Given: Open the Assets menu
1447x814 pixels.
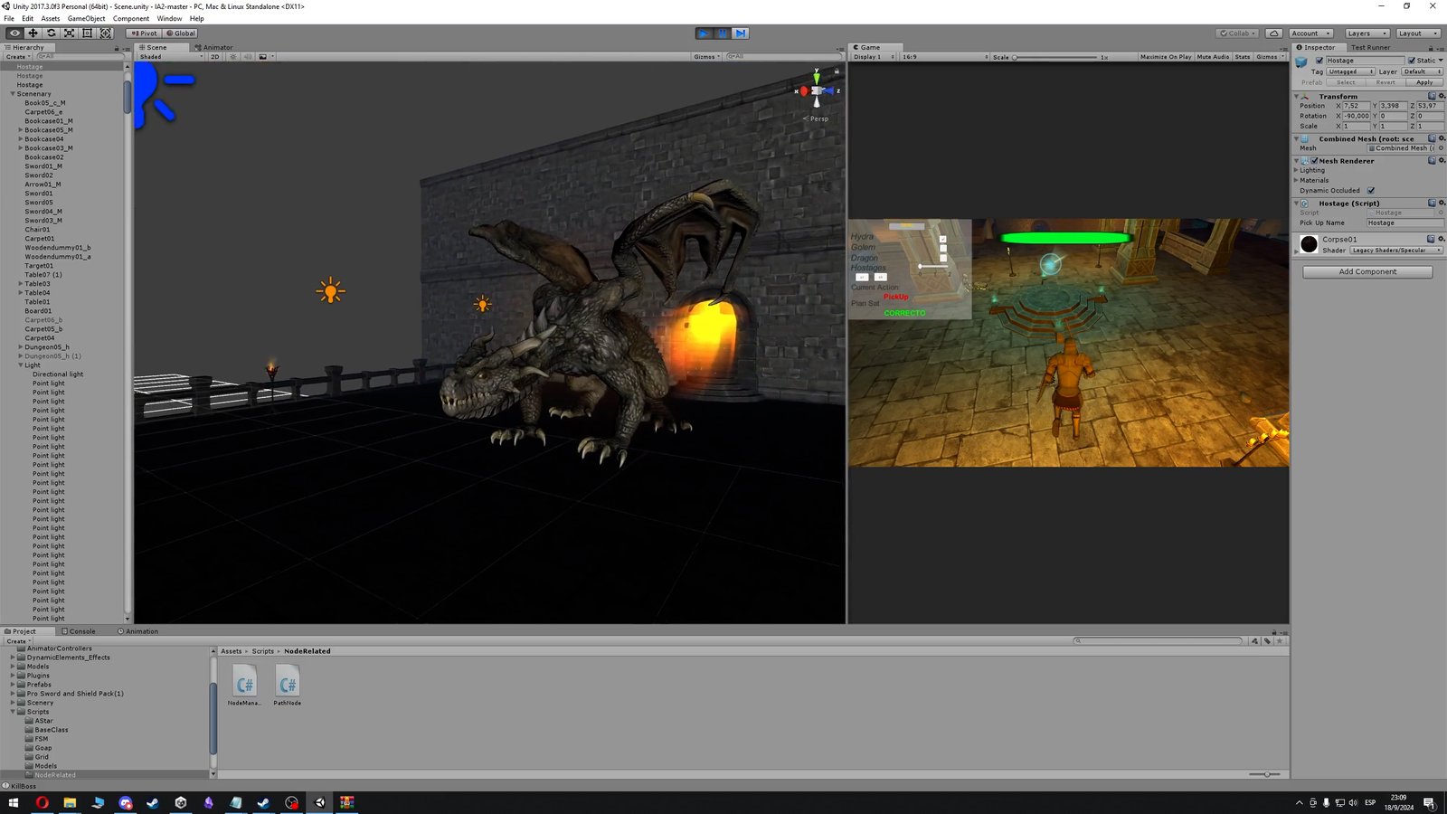Looking at the screenshot, I should tap(51, 18).
